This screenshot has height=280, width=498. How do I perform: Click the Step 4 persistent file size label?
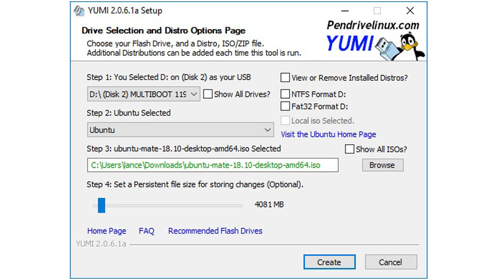195,185
